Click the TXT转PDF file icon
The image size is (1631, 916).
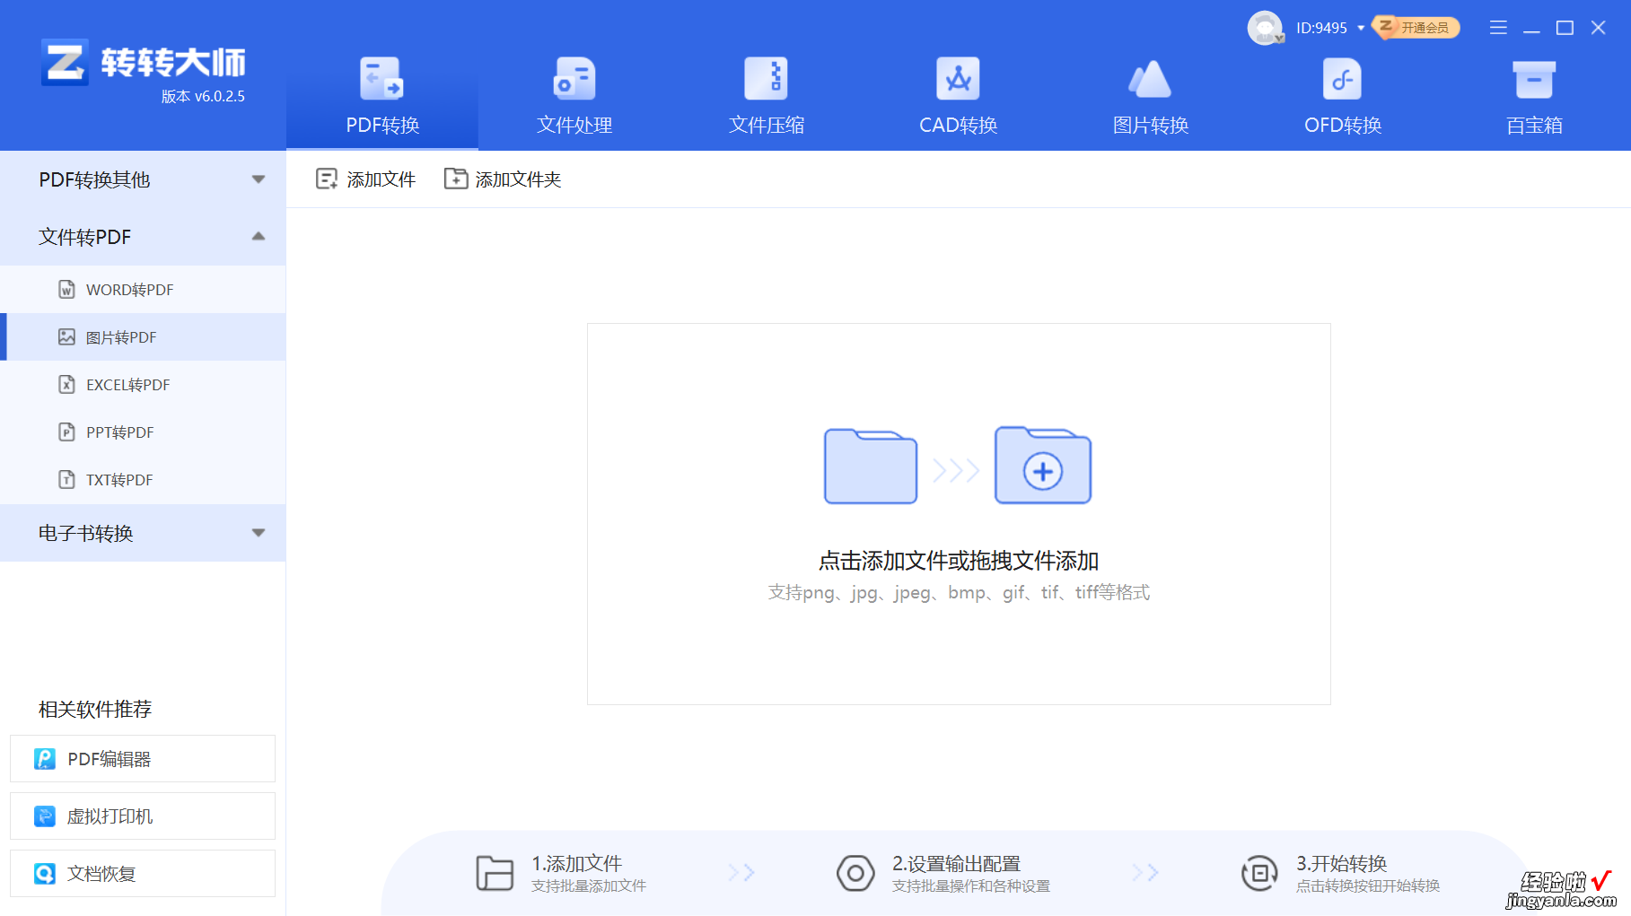point(66,479)
